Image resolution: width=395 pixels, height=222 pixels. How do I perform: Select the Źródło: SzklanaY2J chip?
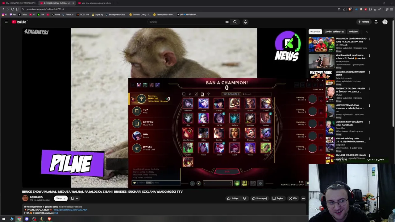point(335,31)
